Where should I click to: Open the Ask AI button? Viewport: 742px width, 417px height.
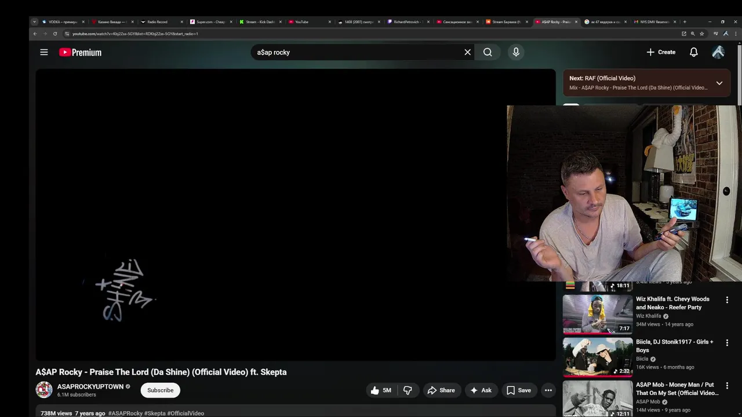pos(481,390)
